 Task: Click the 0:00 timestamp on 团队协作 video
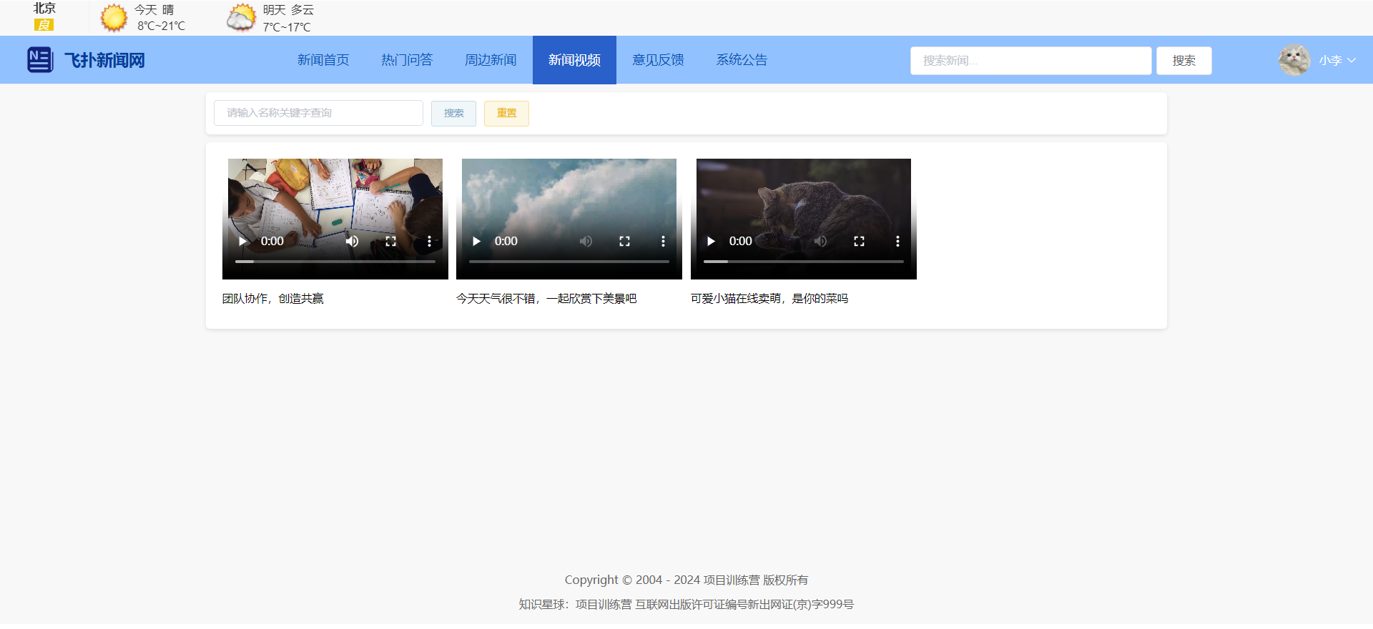tap(272, 242)
